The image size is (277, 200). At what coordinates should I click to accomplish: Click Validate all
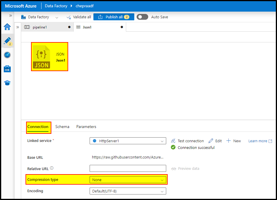(79, 17)
